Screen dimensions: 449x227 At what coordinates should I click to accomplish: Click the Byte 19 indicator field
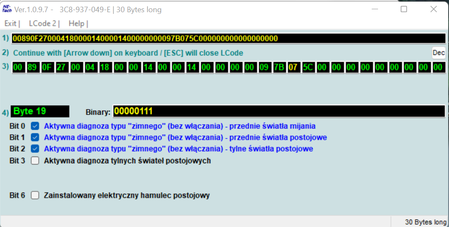click(x=40, y=111)
